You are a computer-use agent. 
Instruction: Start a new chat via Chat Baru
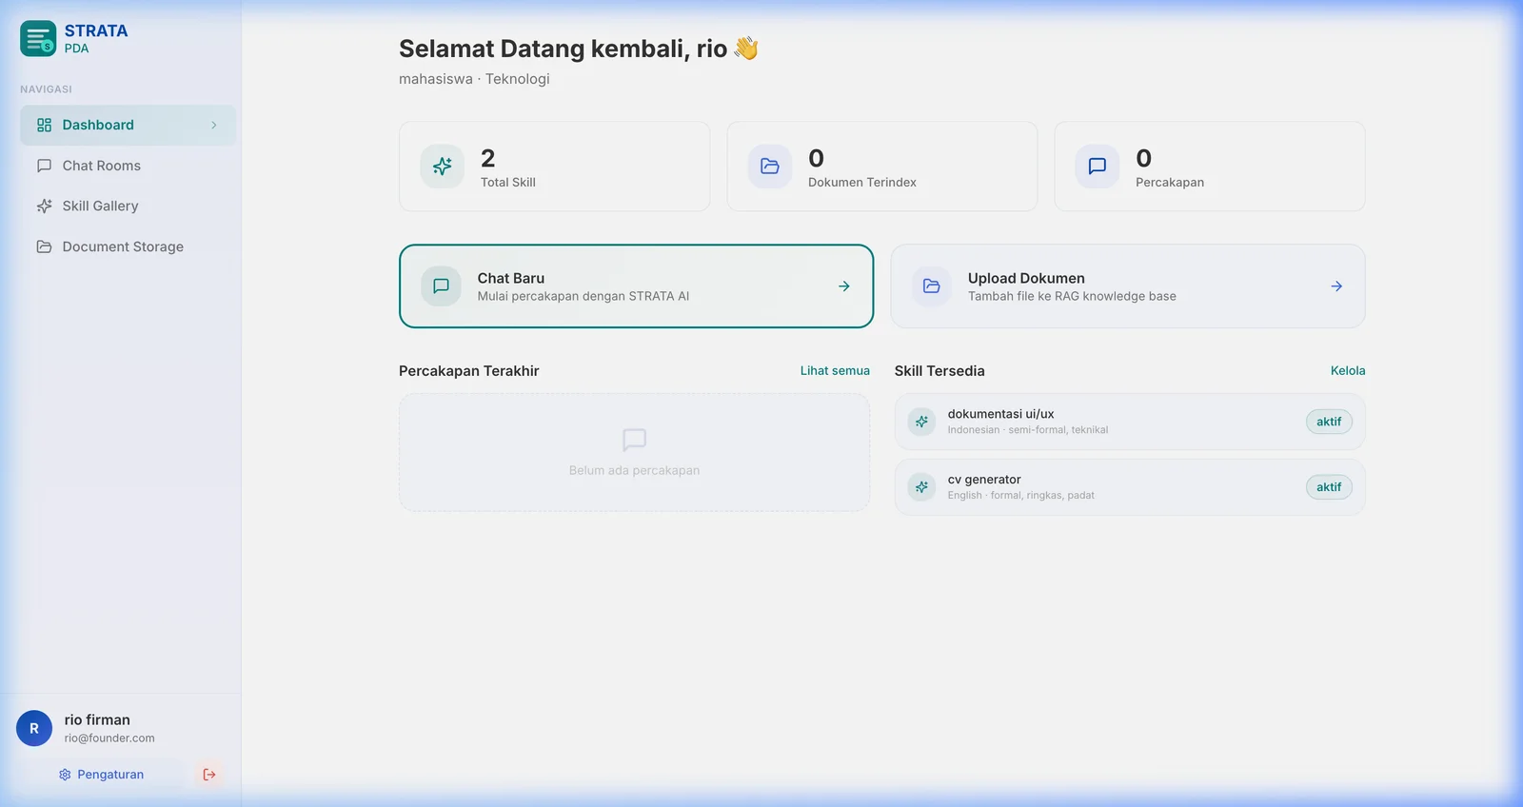(x=636, y=286)
